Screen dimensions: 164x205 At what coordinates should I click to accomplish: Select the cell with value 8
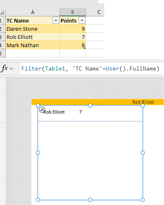click(72, 45)
